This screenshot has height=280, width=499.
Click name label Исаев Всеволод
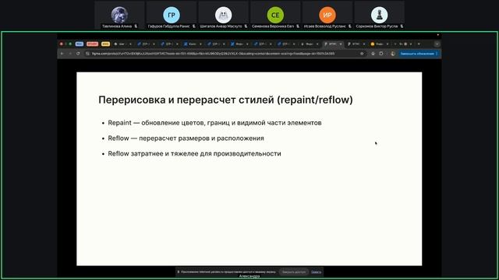324,26
